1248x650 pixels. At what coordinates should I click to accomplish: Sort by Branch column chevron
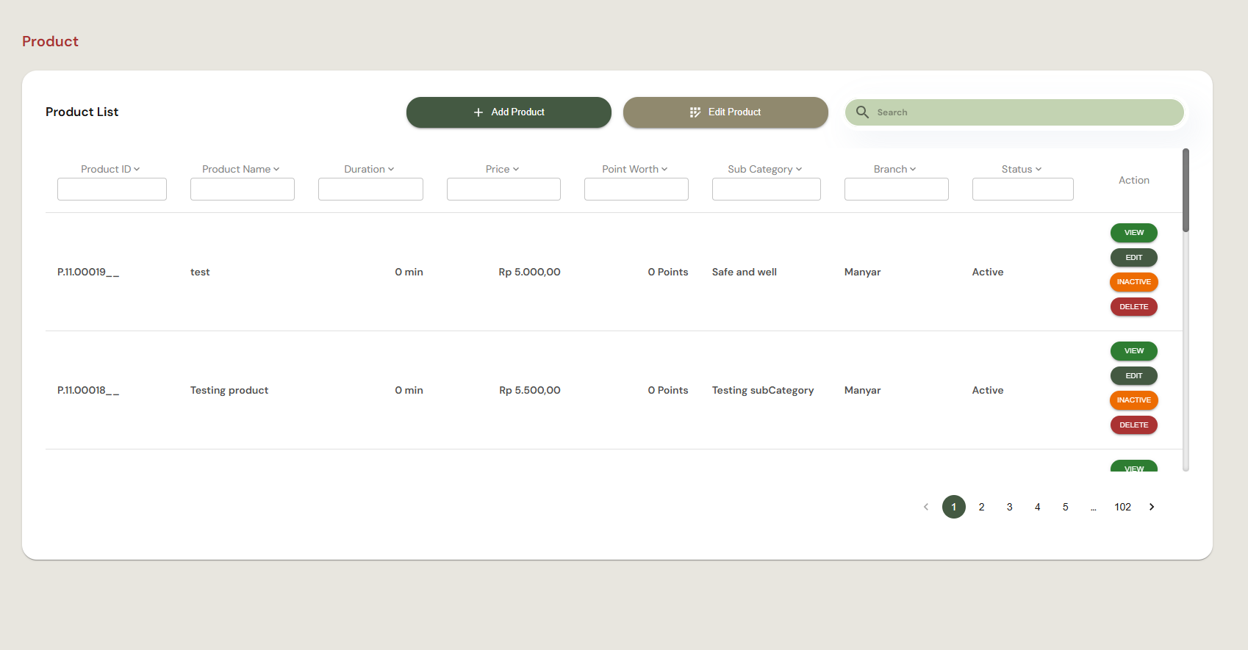(x=913, y=169)
